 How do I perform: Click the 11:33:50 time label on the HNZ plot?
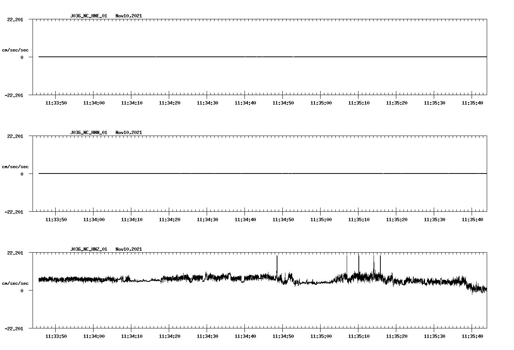click(56, 336)
